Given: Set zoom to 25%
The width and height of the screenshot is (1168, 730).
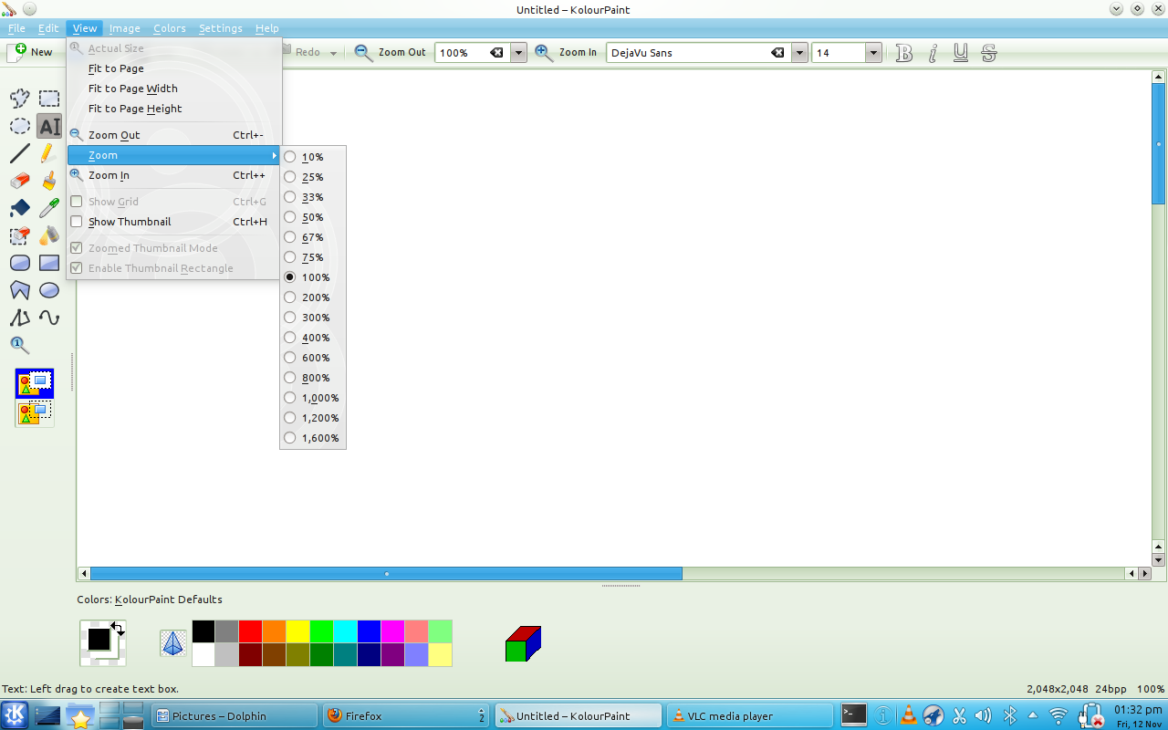Looking at the screenshot, I should coord(313,177).
